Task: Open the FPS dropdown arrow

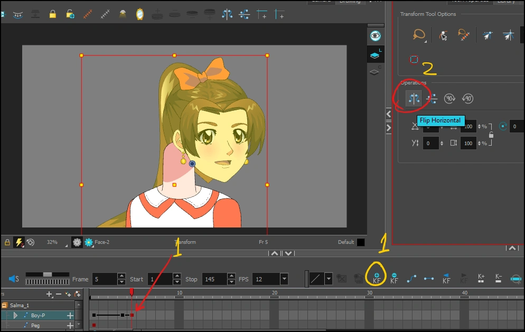Action: [x=284, y=279]
